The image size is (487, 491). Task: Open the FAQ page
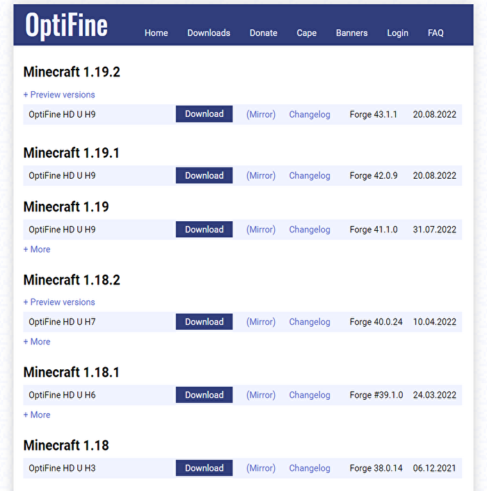point(436,33)
